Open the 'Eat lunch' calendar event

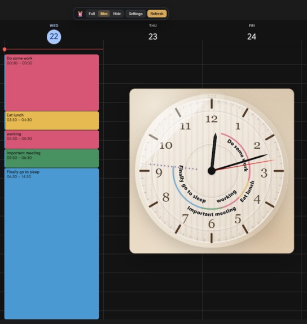52,120
